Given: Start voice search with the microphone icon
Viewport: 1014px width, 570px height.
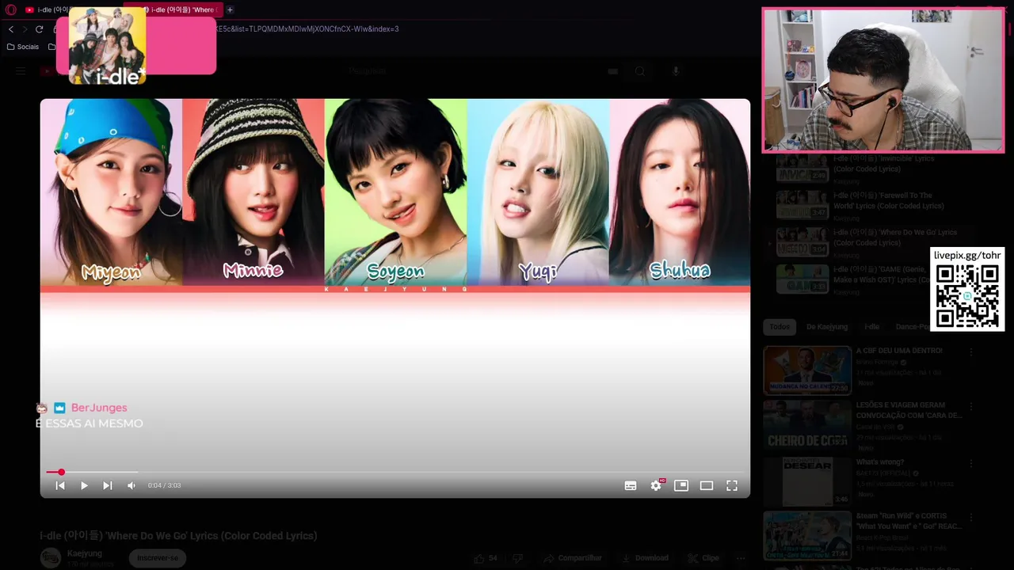Looking at the screenshot, I should tap(676, 71).
